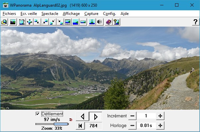Move picture to top-left corner icon
The width and height of the screenshot is (200, 132).
37,22
